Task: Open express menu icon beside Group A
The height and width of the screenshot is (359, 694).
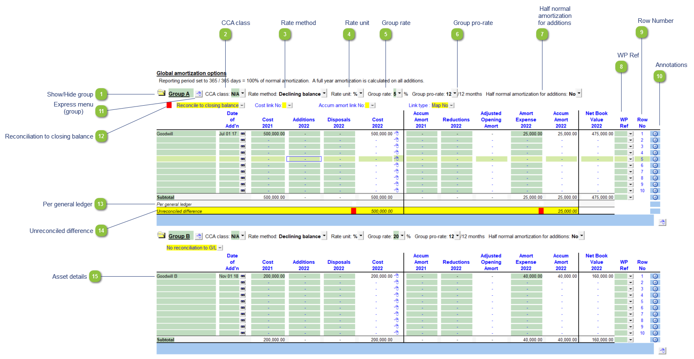Action: (199, 94)
